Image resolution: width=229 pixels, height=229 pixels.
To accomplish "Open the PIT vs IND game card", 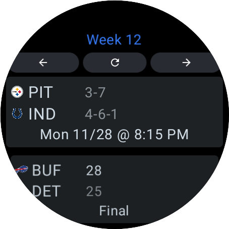I will click(115, 112).
